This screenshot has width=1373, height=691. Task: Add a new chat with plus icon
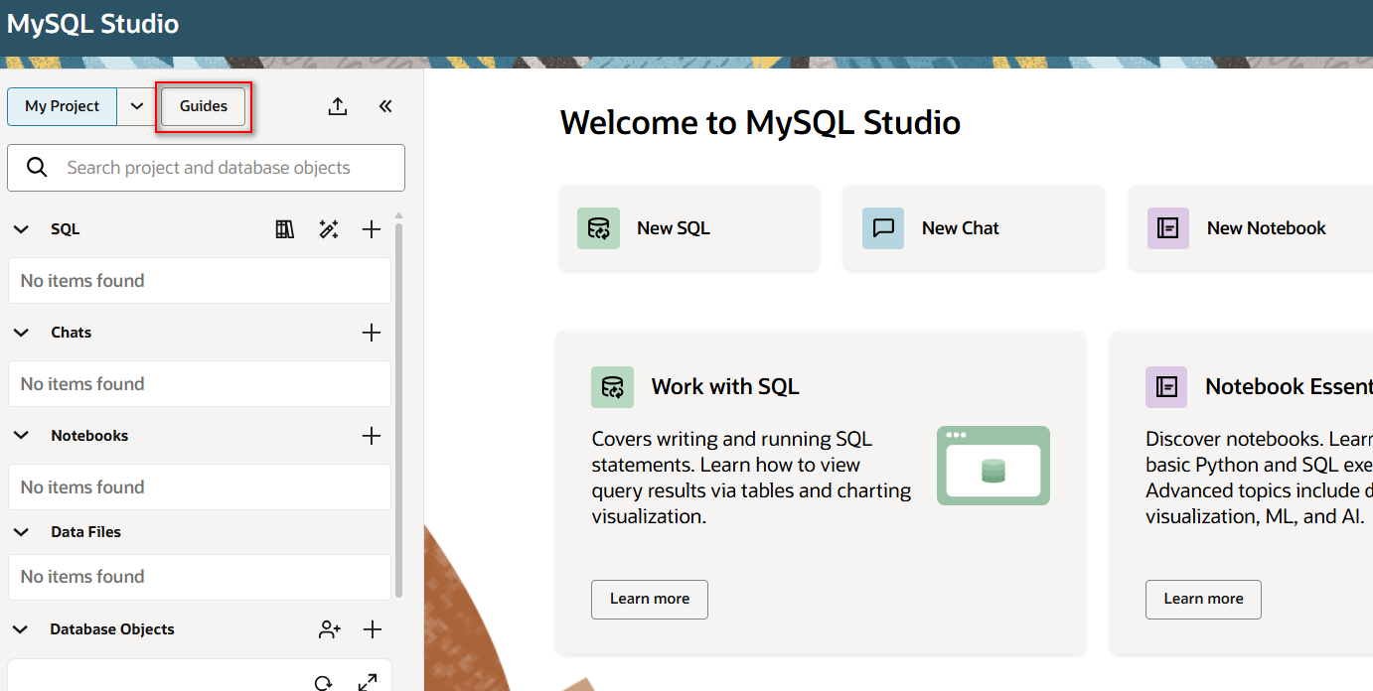[372, 333]
